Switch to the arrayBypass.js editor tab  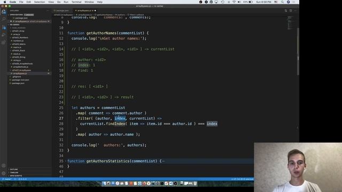click(x=84, y=11)
